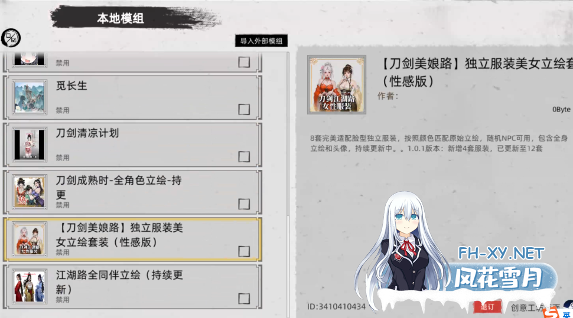Viewport: 573px width, 318px height.
Task: Tick the 江湖路全同伴立绘 checkbox
Action: 244,299
